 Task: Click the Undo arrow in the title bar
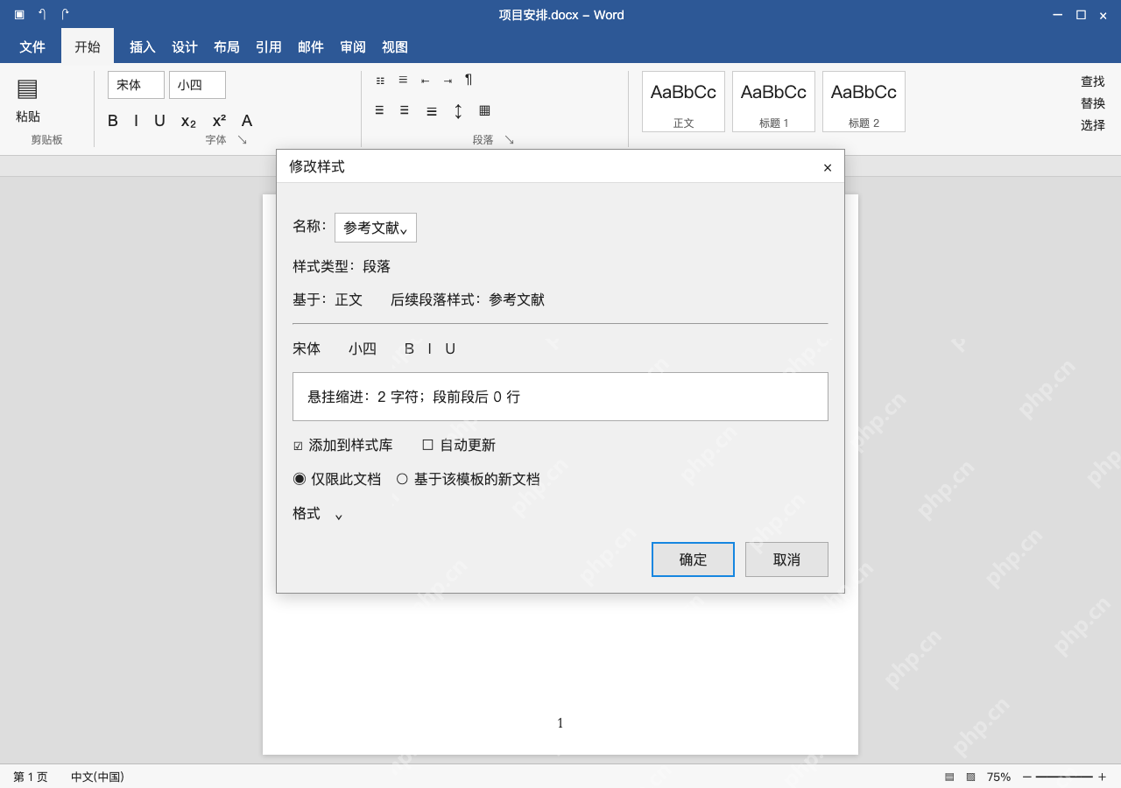(42, 14)
